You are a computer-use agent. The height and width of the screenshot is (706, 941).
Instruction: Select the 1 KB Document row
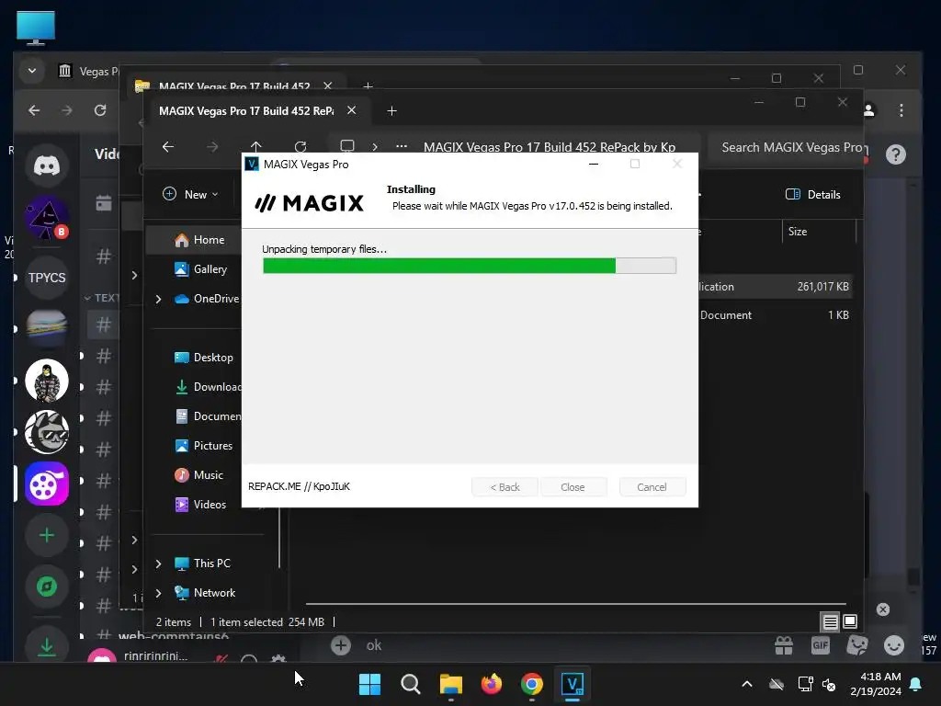[x=774, y=314]
